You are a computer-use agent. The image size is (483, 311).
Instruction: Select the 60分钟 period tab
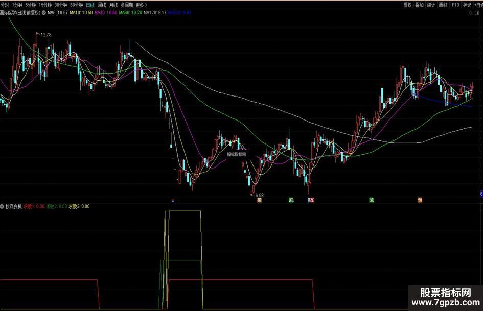(x=77, y=5)
